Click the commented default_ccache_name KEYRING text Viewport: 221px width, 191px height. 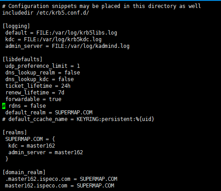pyautogui.click(x=115, y=119)
